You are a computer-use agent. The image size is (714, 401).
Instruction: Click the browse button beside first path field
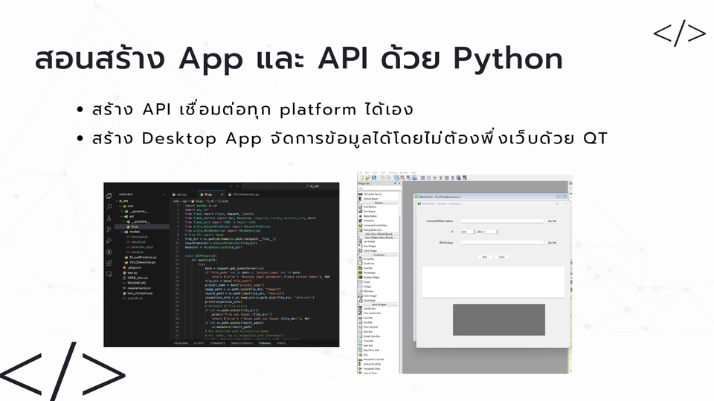click(552, 221)
